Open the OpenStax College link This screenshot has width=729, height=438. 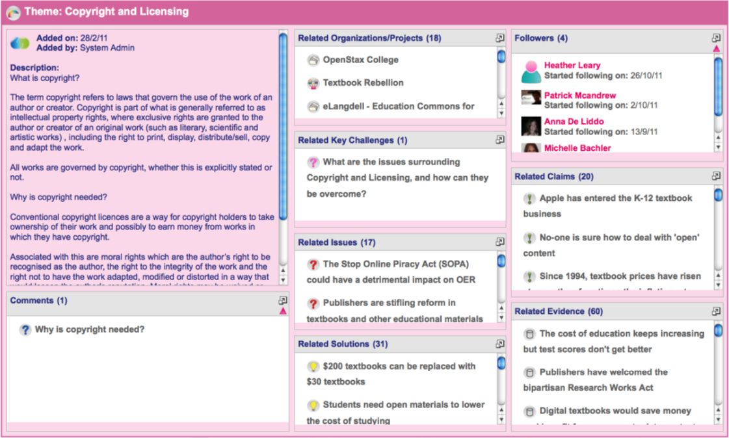(360, 60)
